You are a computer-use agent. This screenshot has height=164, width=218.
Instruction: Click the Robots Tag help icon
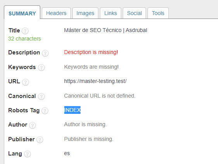point(45,111)
